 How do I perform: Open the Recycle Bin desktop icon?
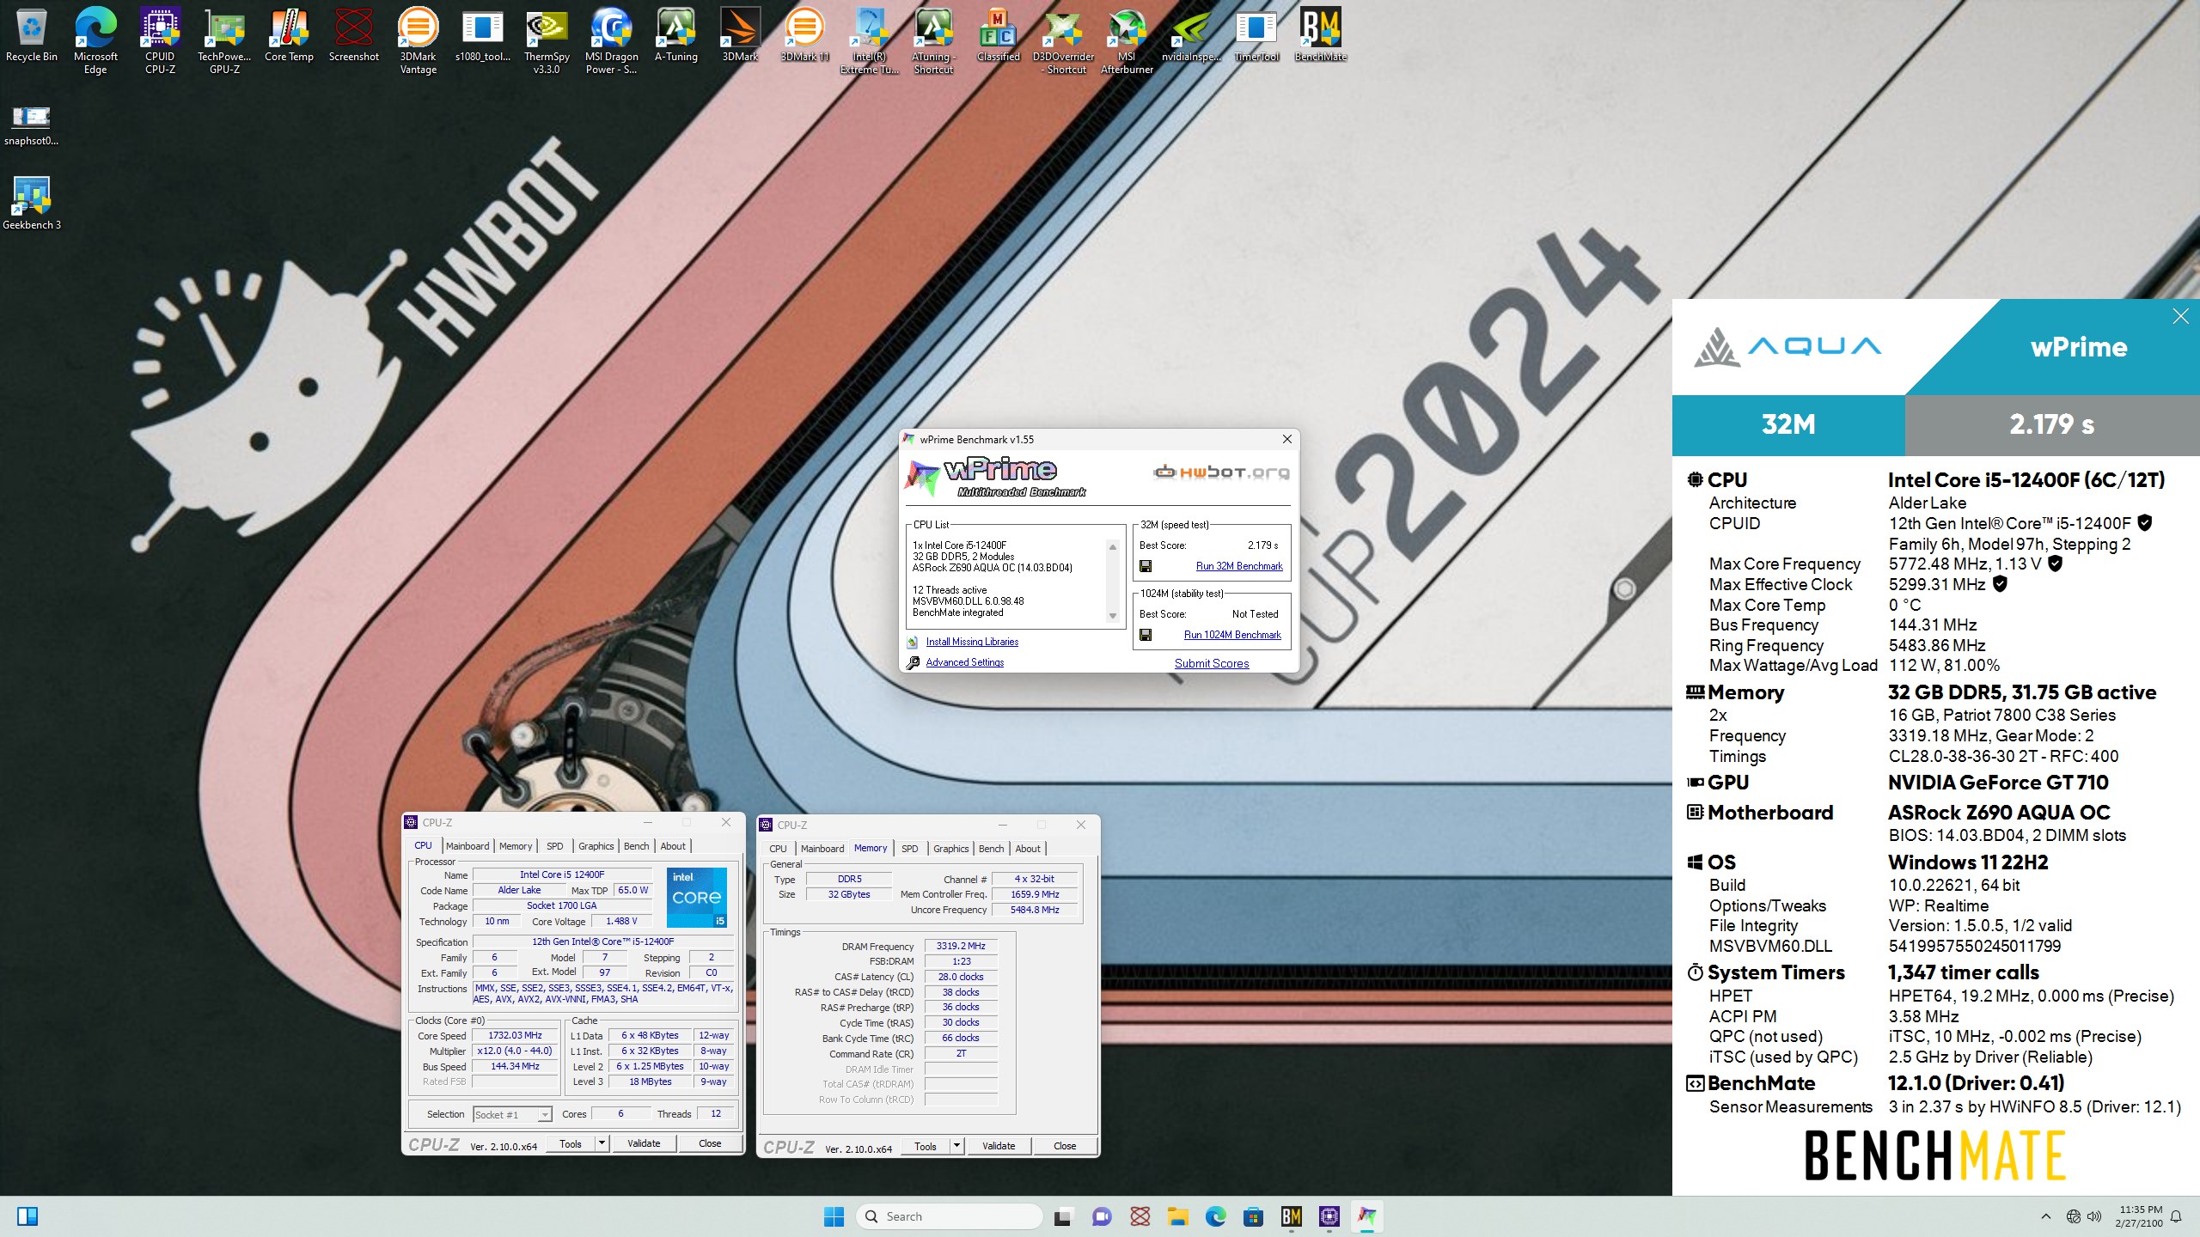tap(32, 36)
